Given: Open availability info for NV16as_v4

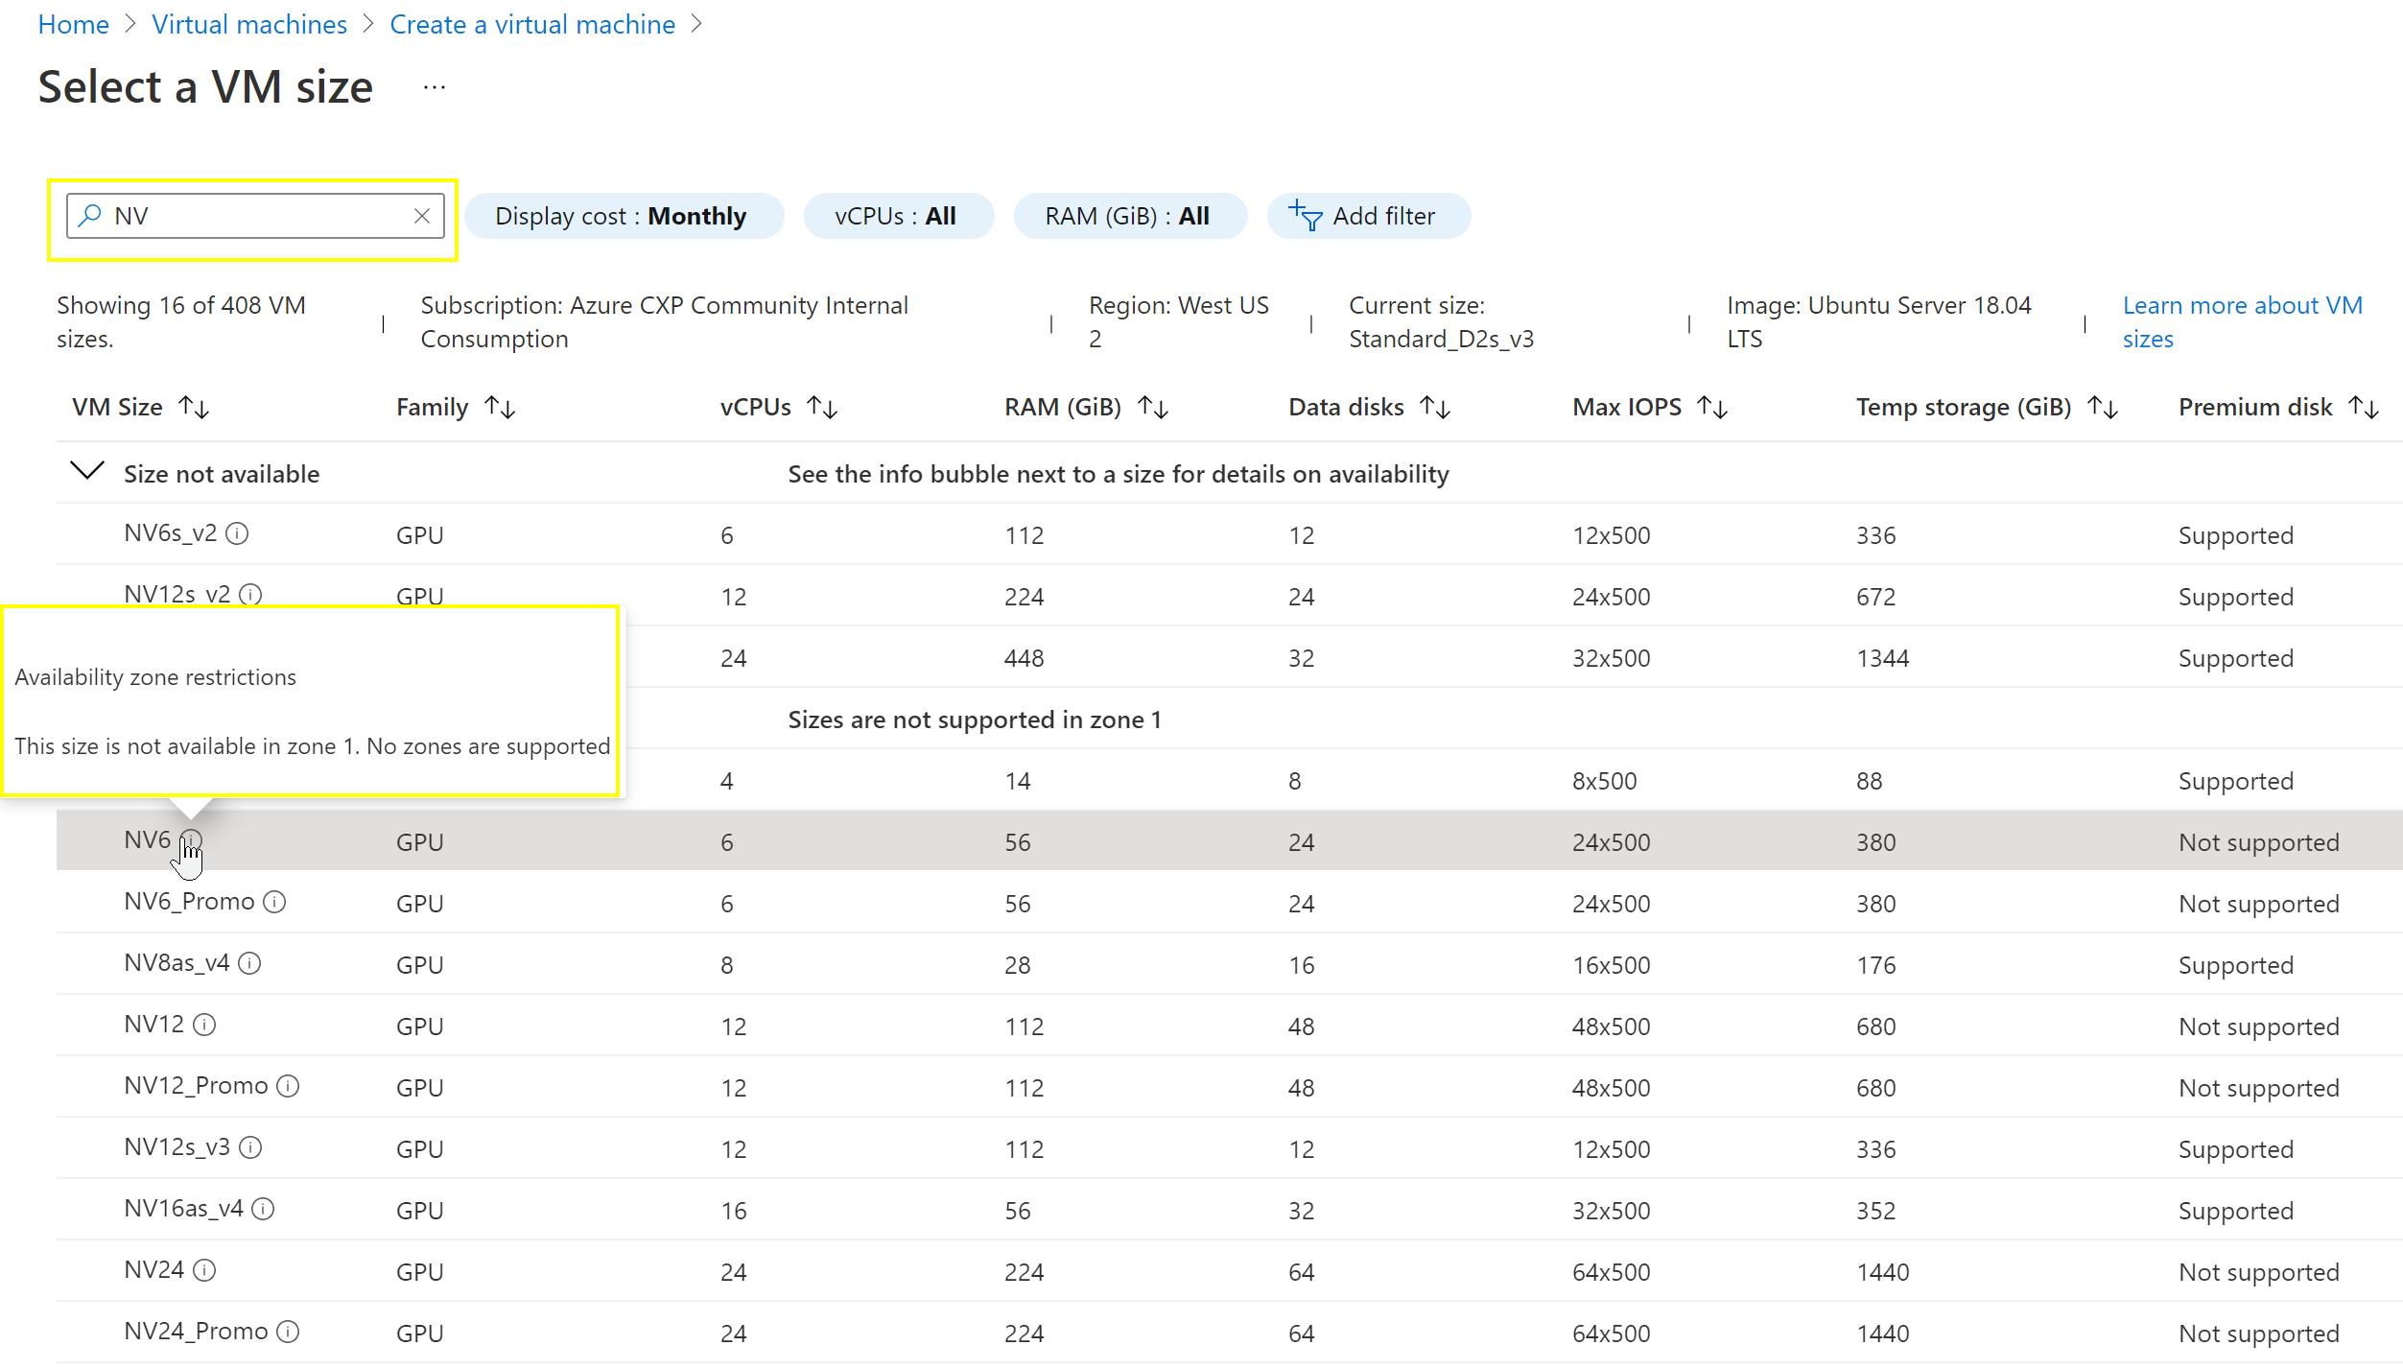Looking at the screenshot, I should click(263, 1208).
